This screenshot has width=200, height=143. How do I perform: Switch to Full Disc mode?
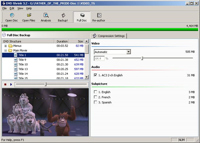(x=82, y=17)
